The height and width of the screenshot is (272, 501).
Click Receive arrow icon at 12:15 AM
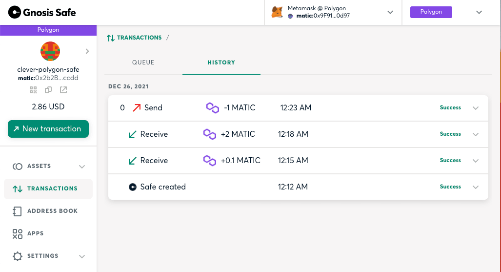(132, 161)
